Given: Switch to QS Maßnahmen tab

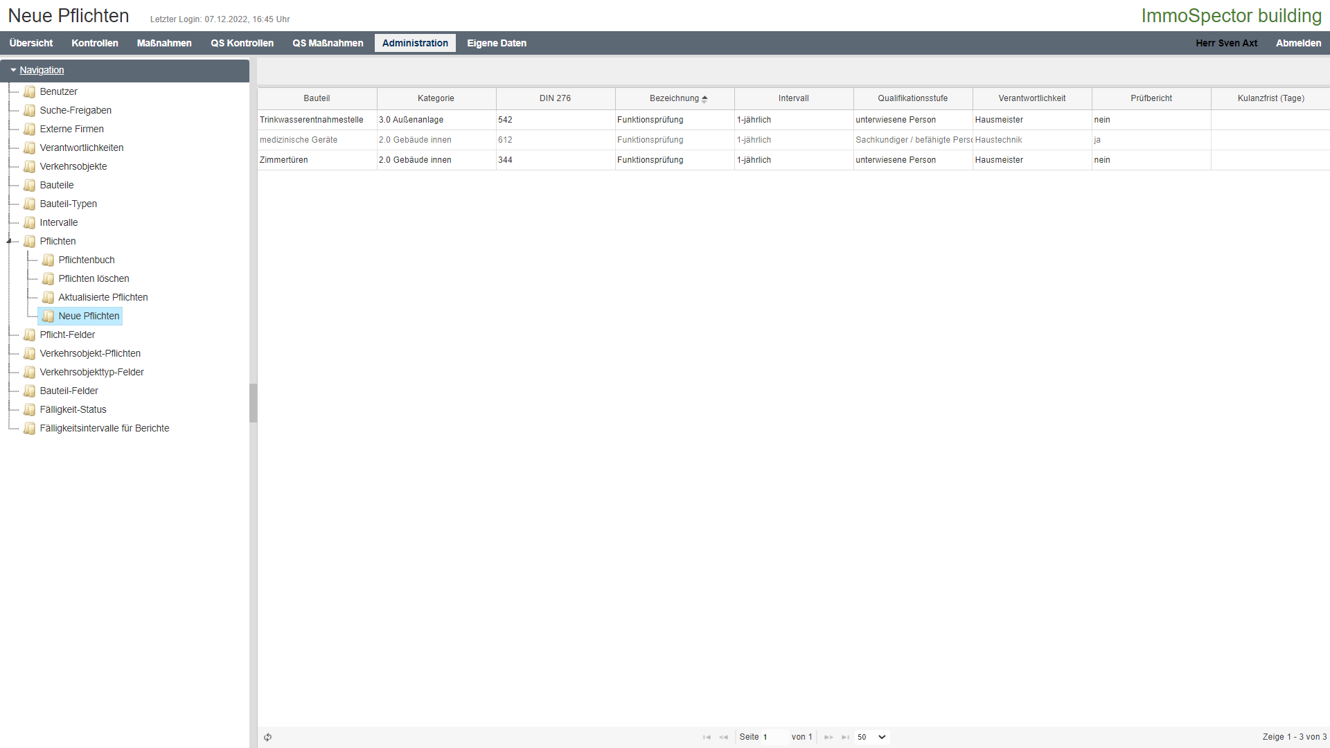Looking at the screenshot, I should click(328, 43).
